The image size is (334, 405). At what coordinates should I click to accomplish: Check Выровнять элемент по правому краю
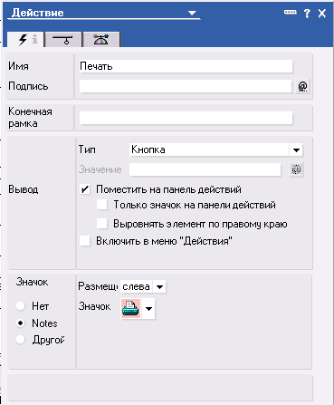point(102,224)
